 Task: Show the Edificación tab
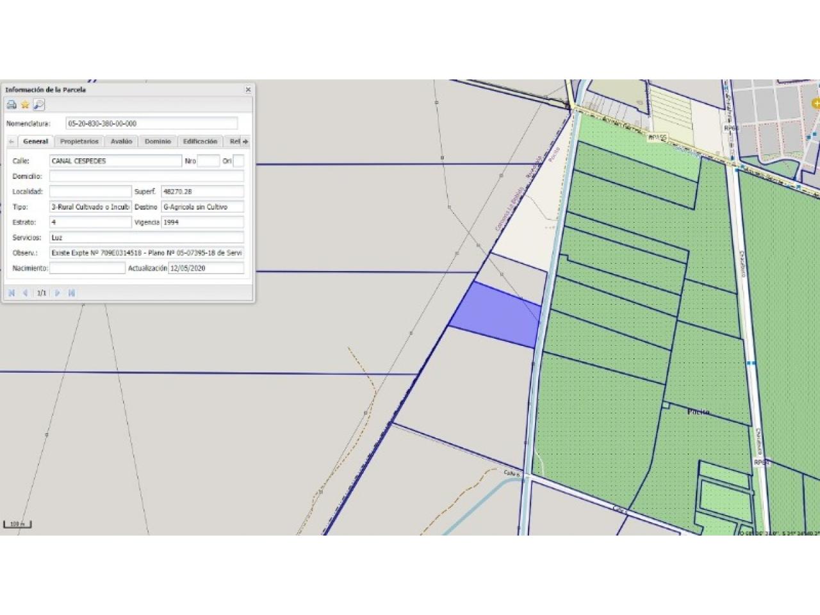point(200,142)
